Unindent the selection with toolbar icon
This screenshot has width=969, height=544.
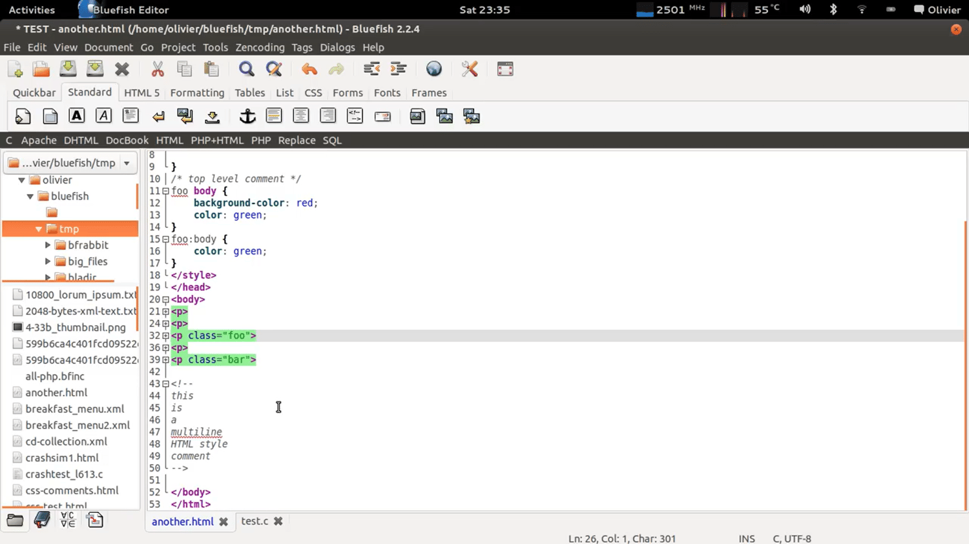[x=371, y=69]
